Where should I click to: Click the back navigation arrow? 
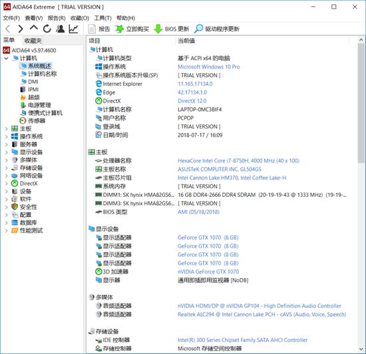click(8, 29)
